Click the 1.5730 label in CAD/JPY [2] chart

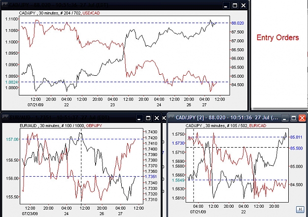tap(178, 143)
